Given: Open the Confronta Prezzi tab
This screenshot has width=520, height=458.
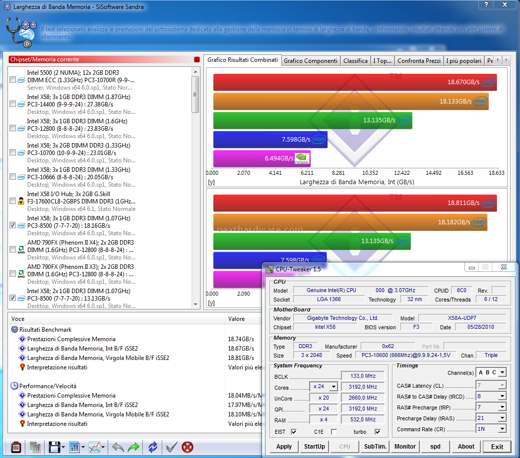Looking at the screenshot, I should point(419,61).
